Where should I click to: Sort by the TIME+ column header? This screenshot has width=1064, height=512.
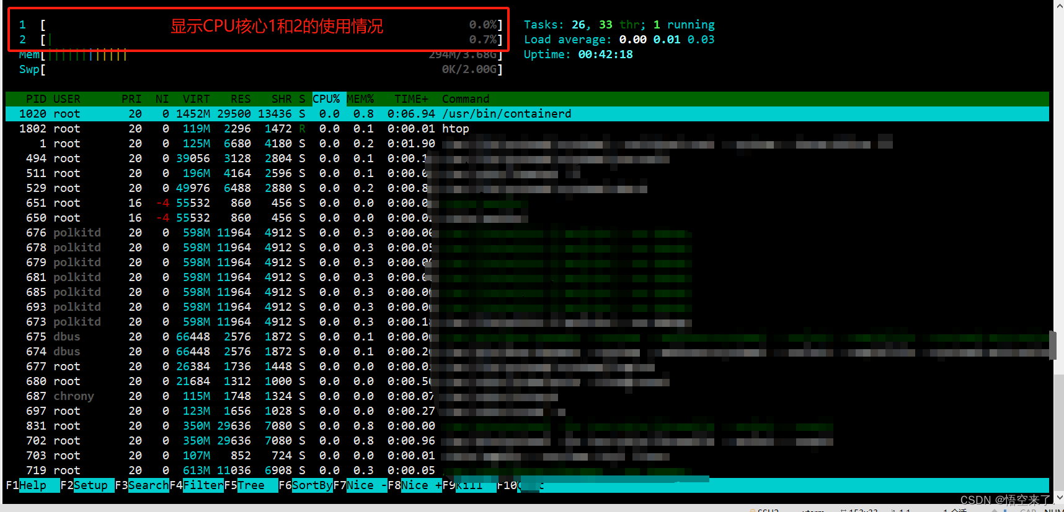(411, 99)
